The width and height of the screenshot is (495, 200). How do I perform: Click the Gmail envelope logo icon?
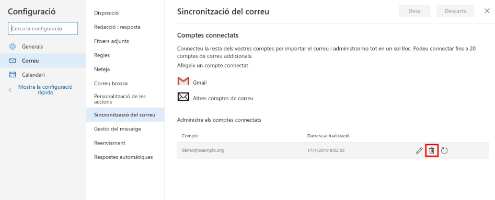pyautogui.click(x=183, y=81)
